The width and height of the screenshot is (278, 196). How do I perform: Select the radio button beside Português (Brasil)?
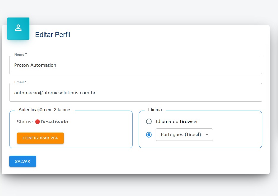point(149,135)
